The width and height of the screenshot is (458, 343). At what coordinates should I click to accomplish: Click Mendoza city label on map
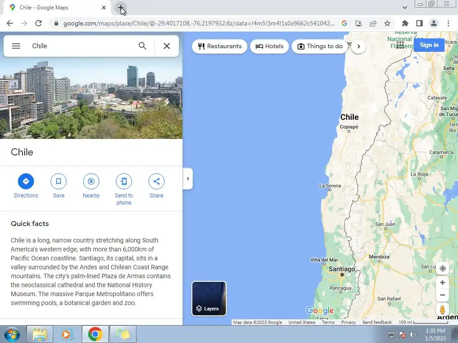point(379,257)
